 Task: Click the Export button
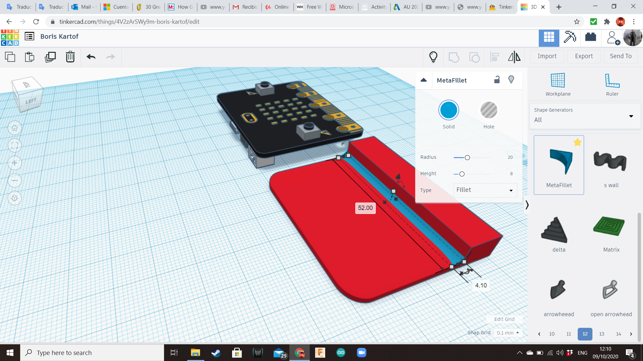(x=584, y=56)
